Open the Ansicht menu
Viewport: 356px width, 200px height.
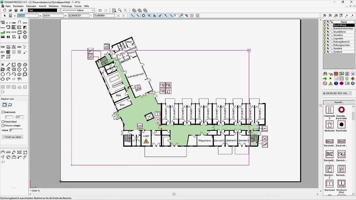tap(43, 6)
